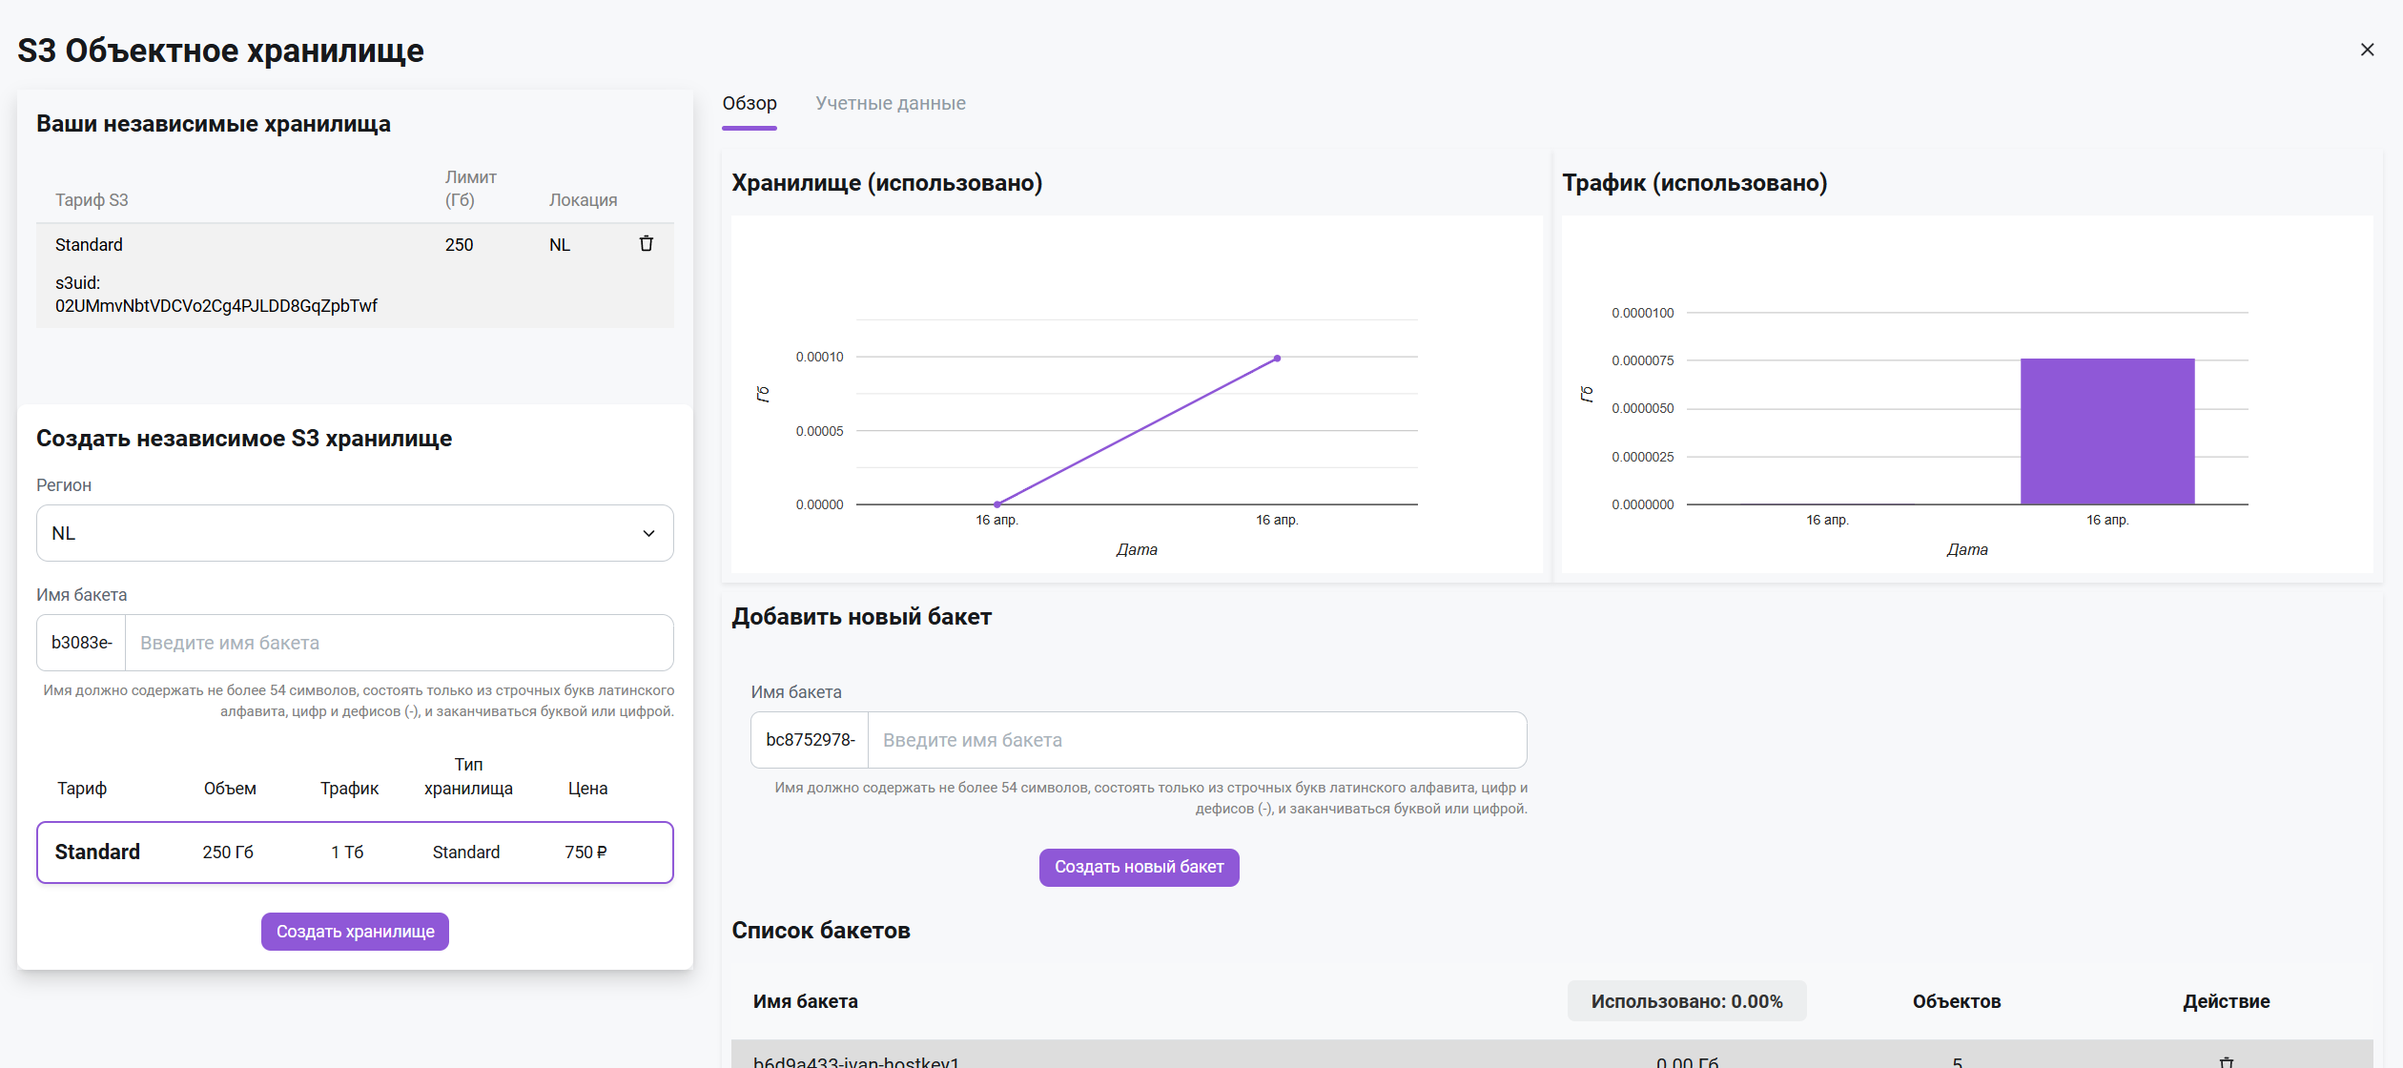The width and height of the screenshot is (2403, 1068).
Task: Click the Действие column header
Action: (2227, 1001)
